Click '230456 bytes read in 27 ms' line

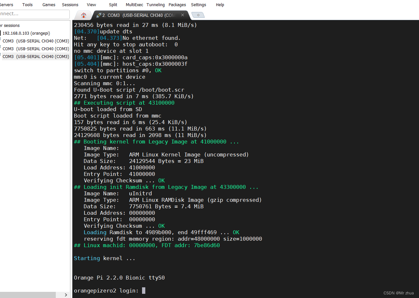click(135, 25)
